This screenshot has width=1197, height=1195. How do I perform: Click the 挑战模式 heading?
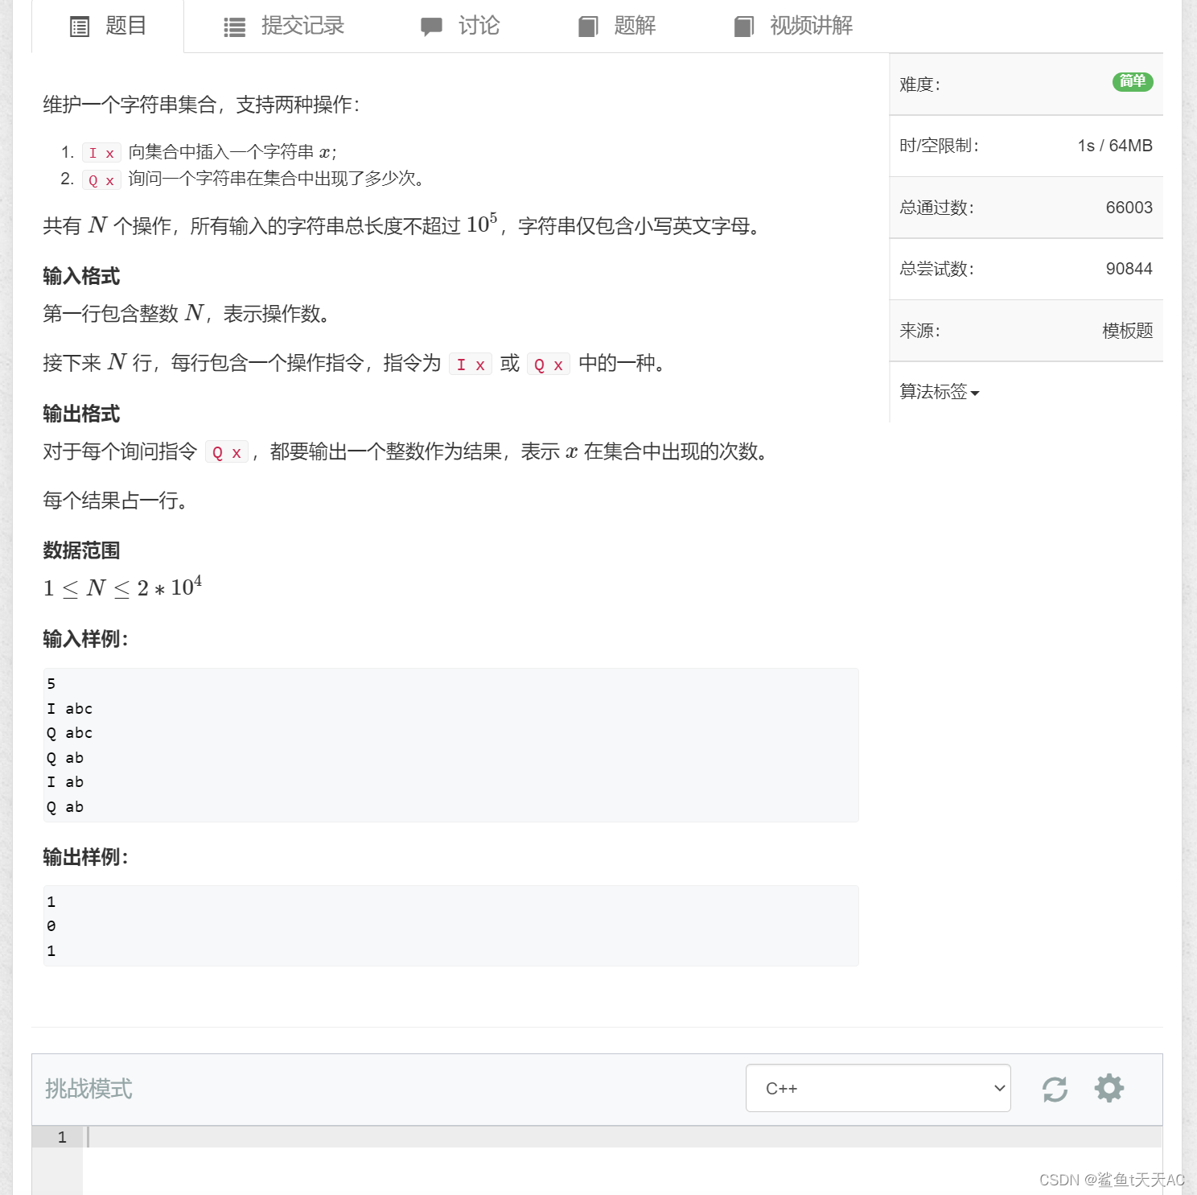pos(88,1089)
